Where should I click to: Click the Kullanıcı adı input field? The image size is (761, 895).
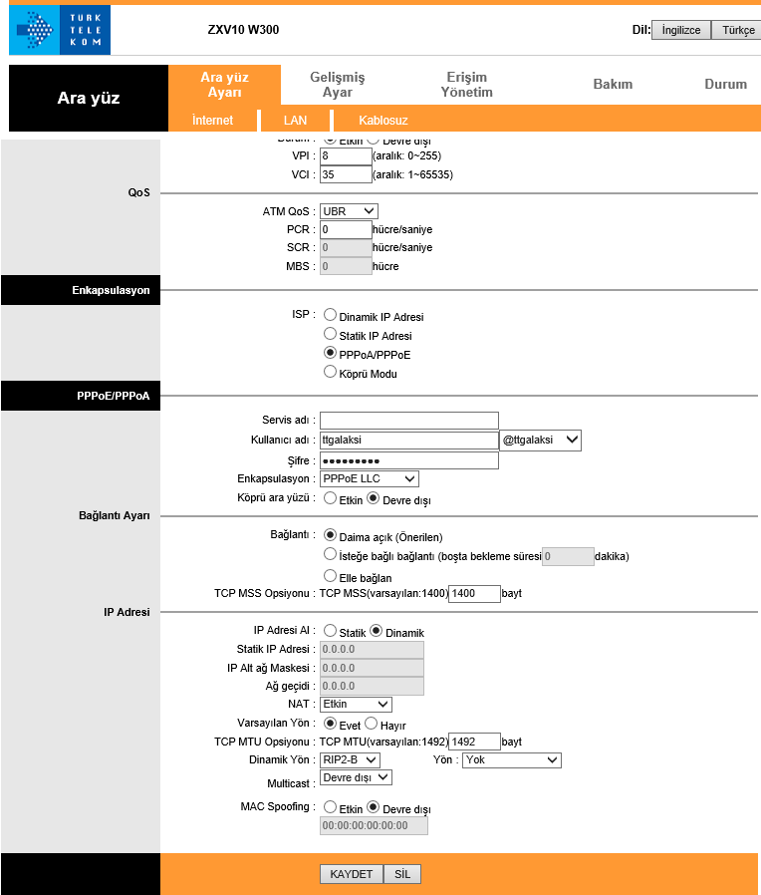pos(409,441)
